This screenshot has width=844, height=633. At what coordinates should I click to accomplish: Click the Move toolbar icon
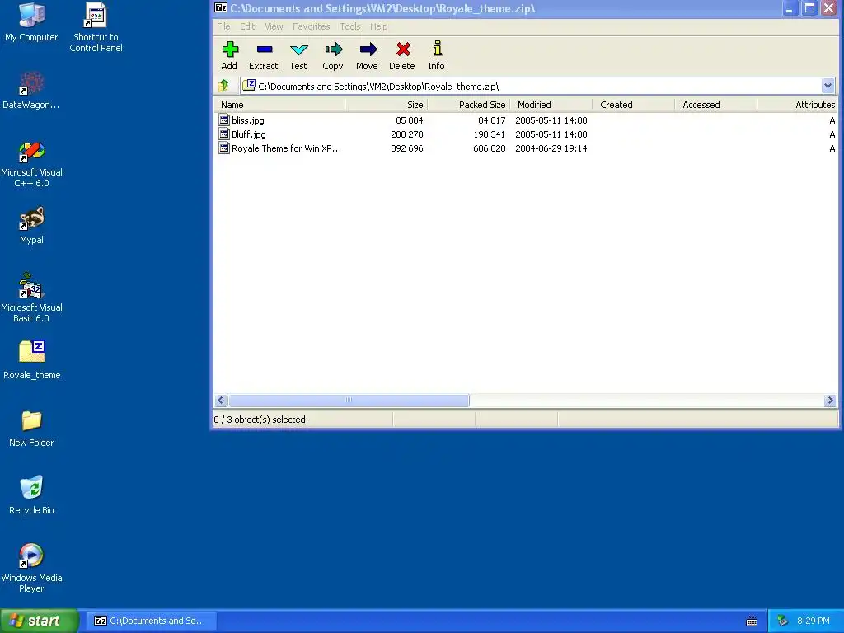[368, 49]
